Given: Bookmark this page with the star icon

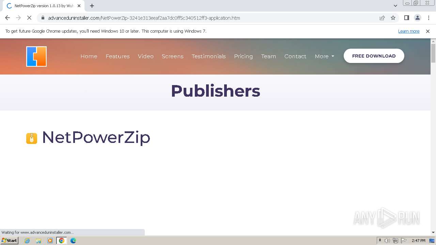Looking at the screenshot, I should click(393, 18).
